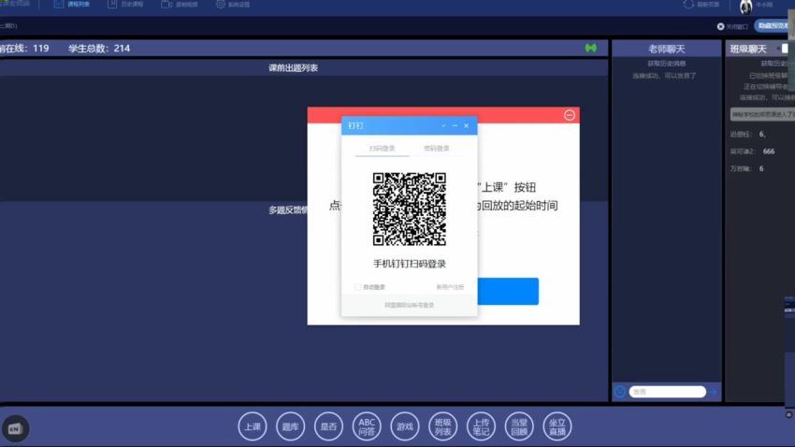The width and height of the screenshot is (795, 447).
Task: Open the ABC问答 quiz tool
Action: [x=367, y=426]
